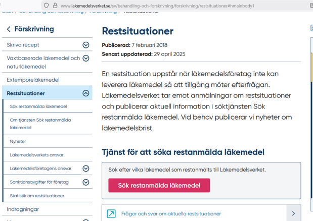Screen dimensions: 313x221
Task: Click the external link arrow icon
Action: [111, 213]
